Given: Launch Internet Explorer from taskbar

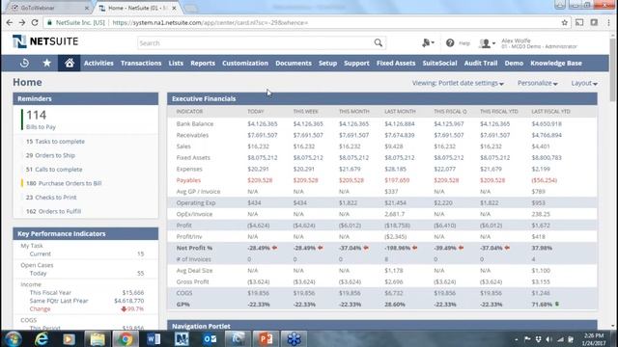Looking at the screenshot, I should (42, 339).
